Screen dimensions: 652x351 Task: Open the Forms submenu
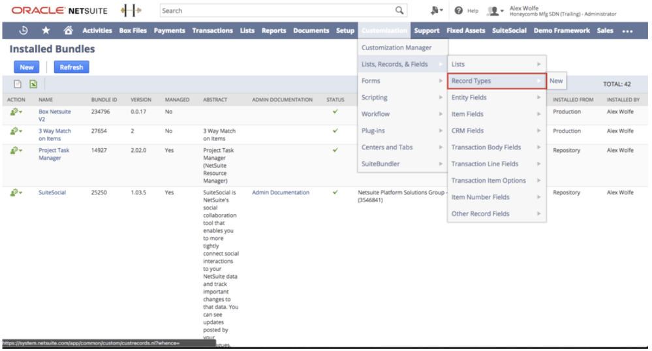click(x=402, y=81)
